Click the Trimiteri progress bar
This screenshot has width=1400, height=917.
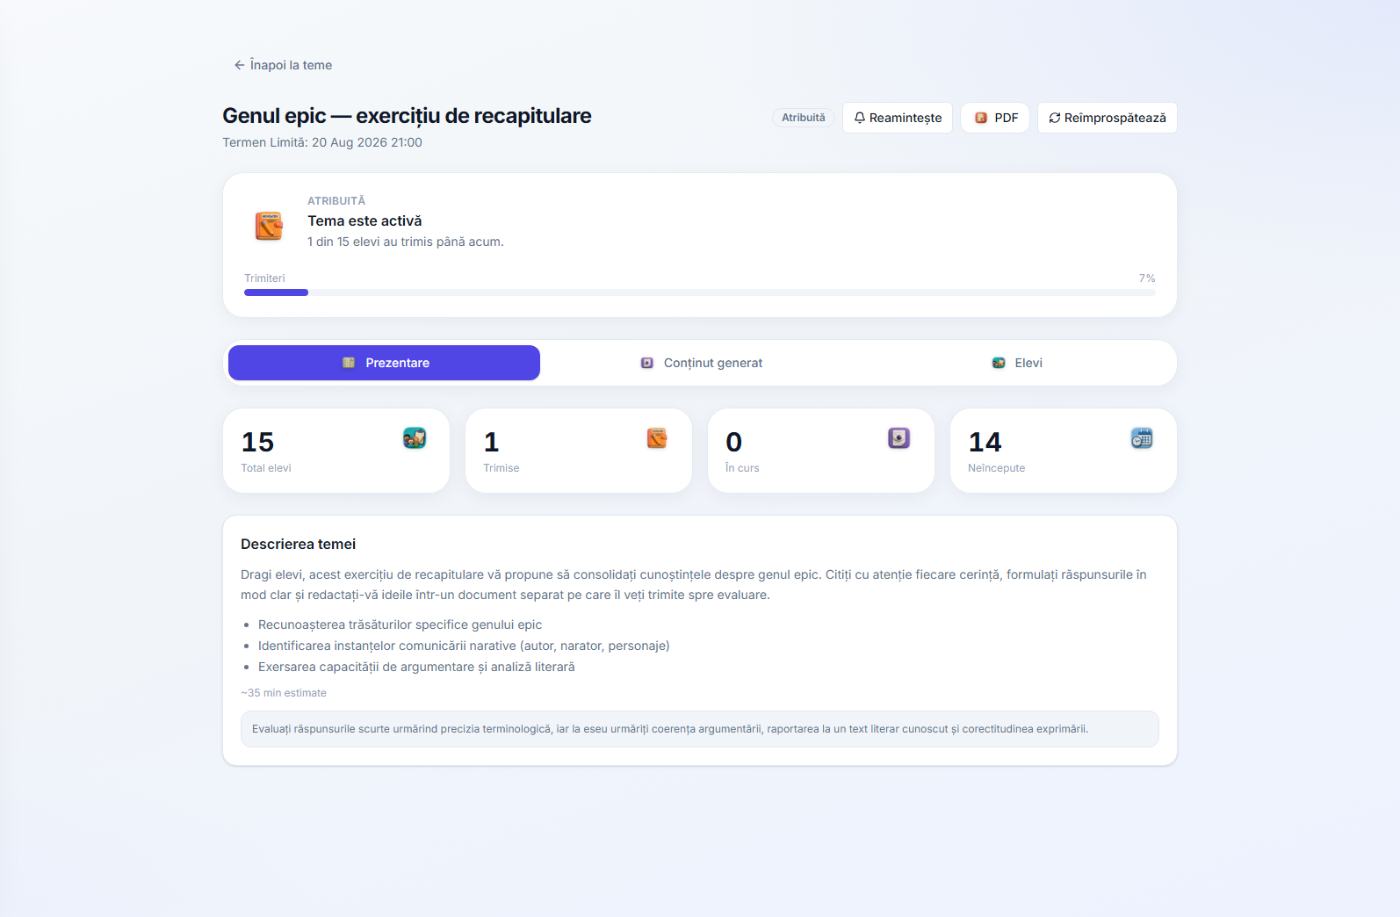[x=700, y=292]
